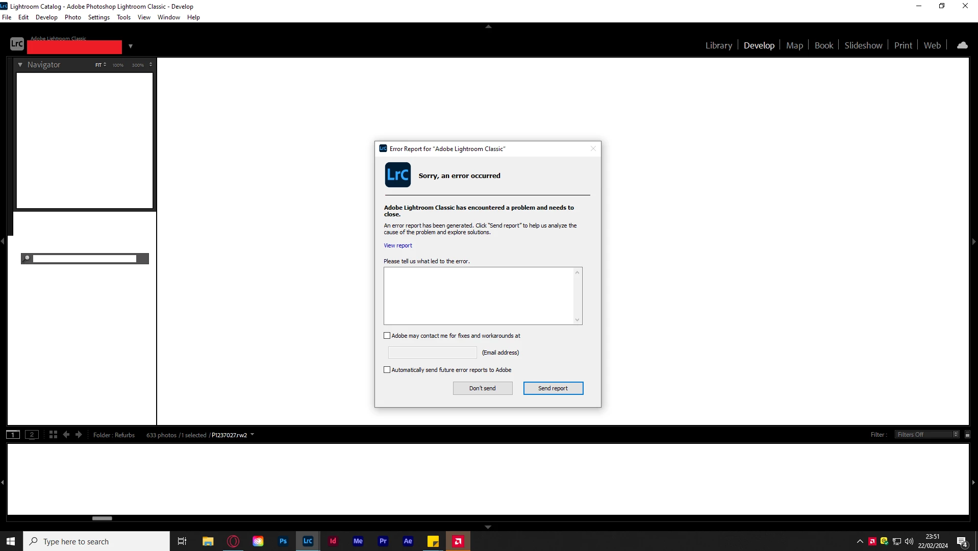Viewport: 978px width, 551px height.
Task: Switch to the Library module
Action: coord(718,45)
